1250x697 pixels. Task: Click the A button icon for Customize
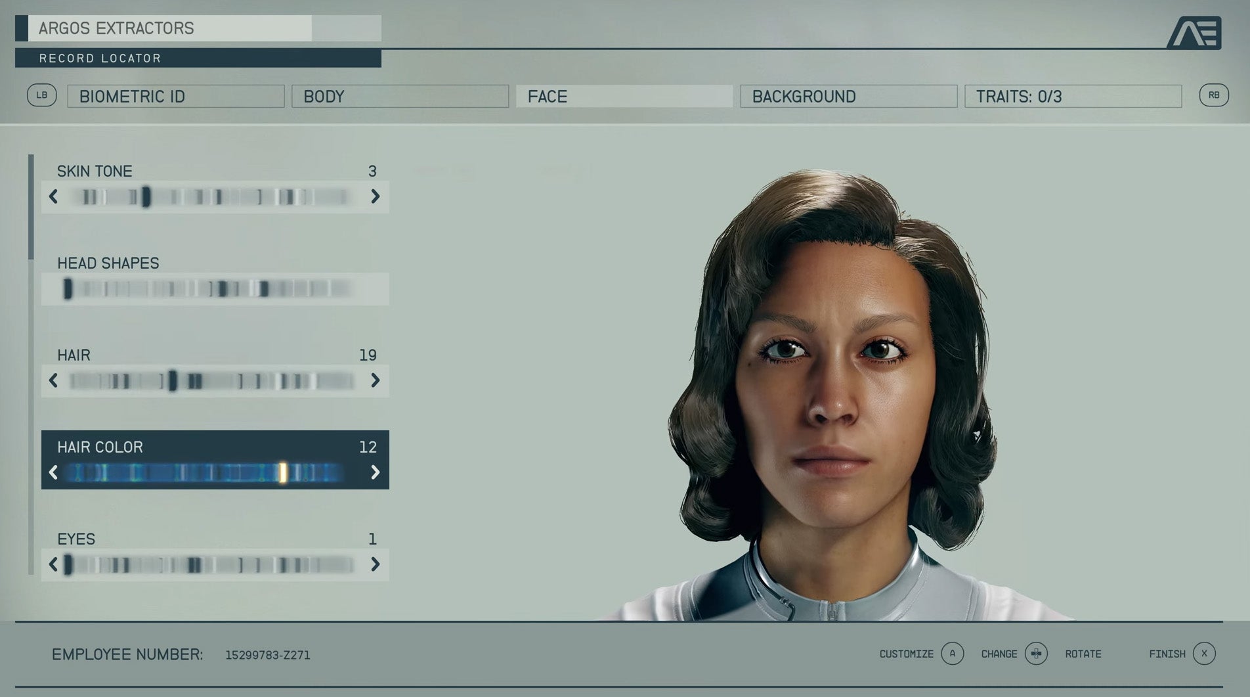point(952,654)
